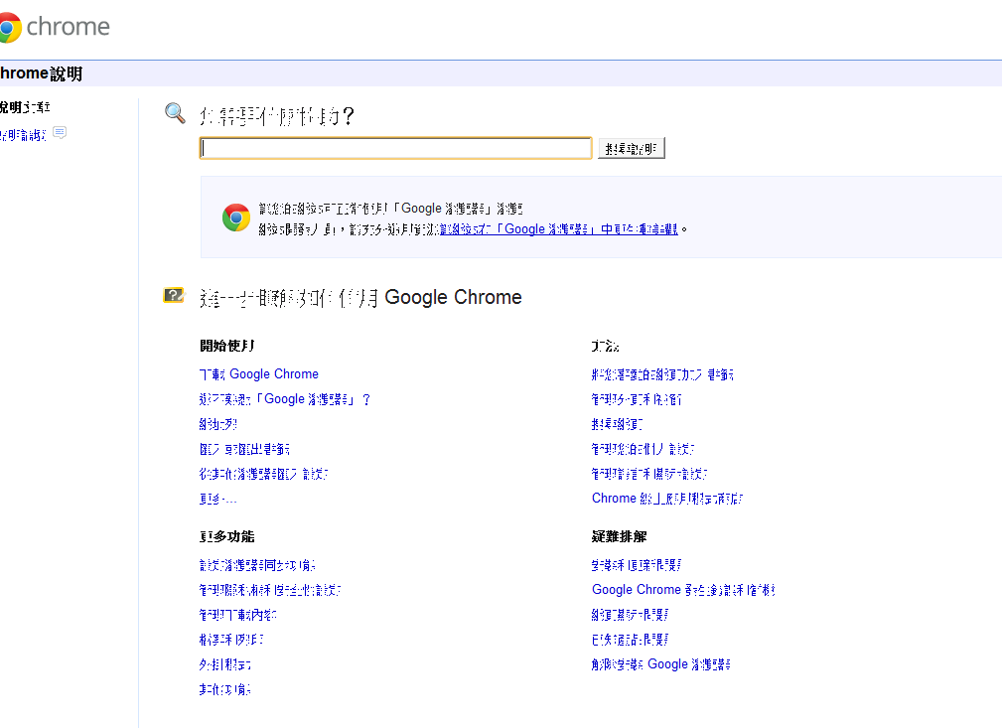Open the third link under 疑難排解
This screenshot has width=1002, height=728.
(630, 615)
